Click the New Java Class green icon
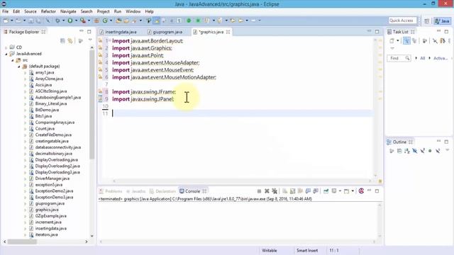454x255 pixels. (x=105, y=21)
